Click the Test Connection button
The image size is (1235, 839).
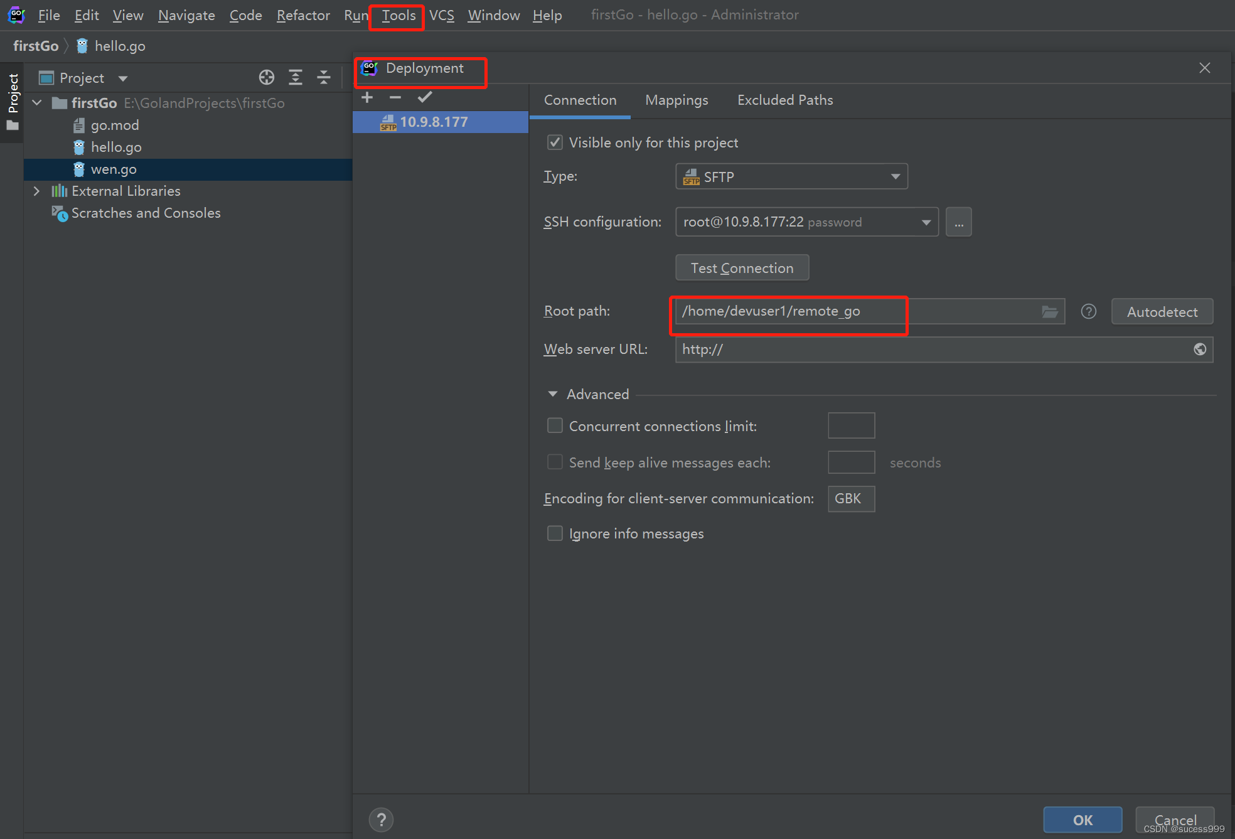742,268
